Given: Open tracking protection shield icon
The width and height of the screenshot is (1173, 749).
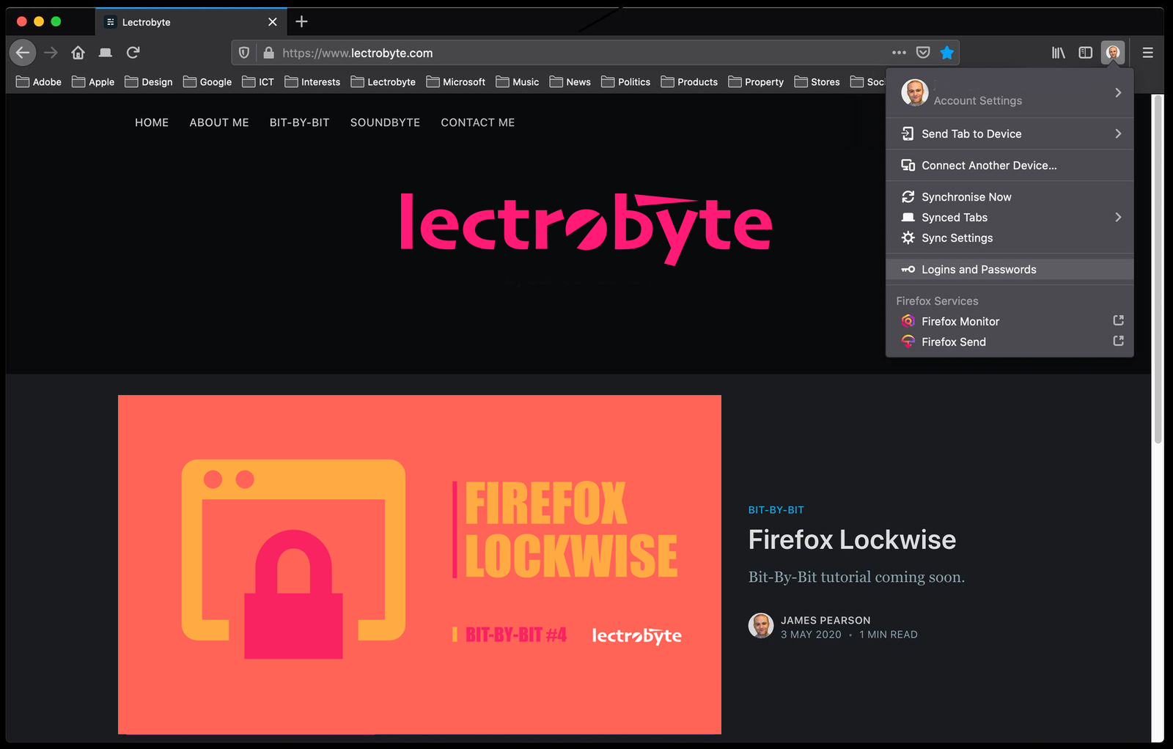Looking at the screenshot, I should click(244, 53).
